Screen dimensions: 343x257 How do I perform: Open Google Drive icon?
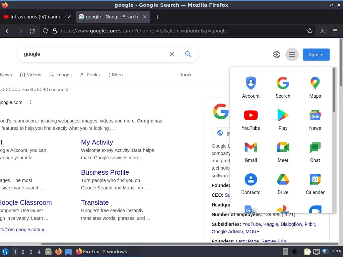(x=283, y=184)
